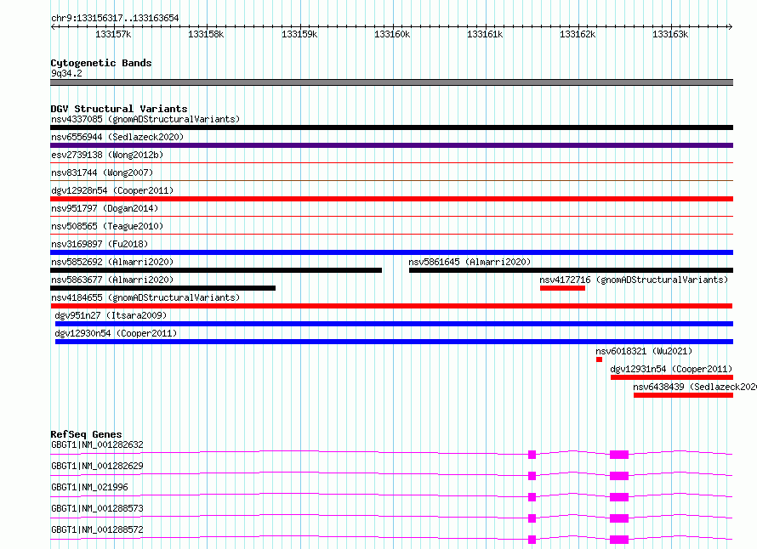
Task: Click the 133159k ruler tick label
Action: click(299, 34)
